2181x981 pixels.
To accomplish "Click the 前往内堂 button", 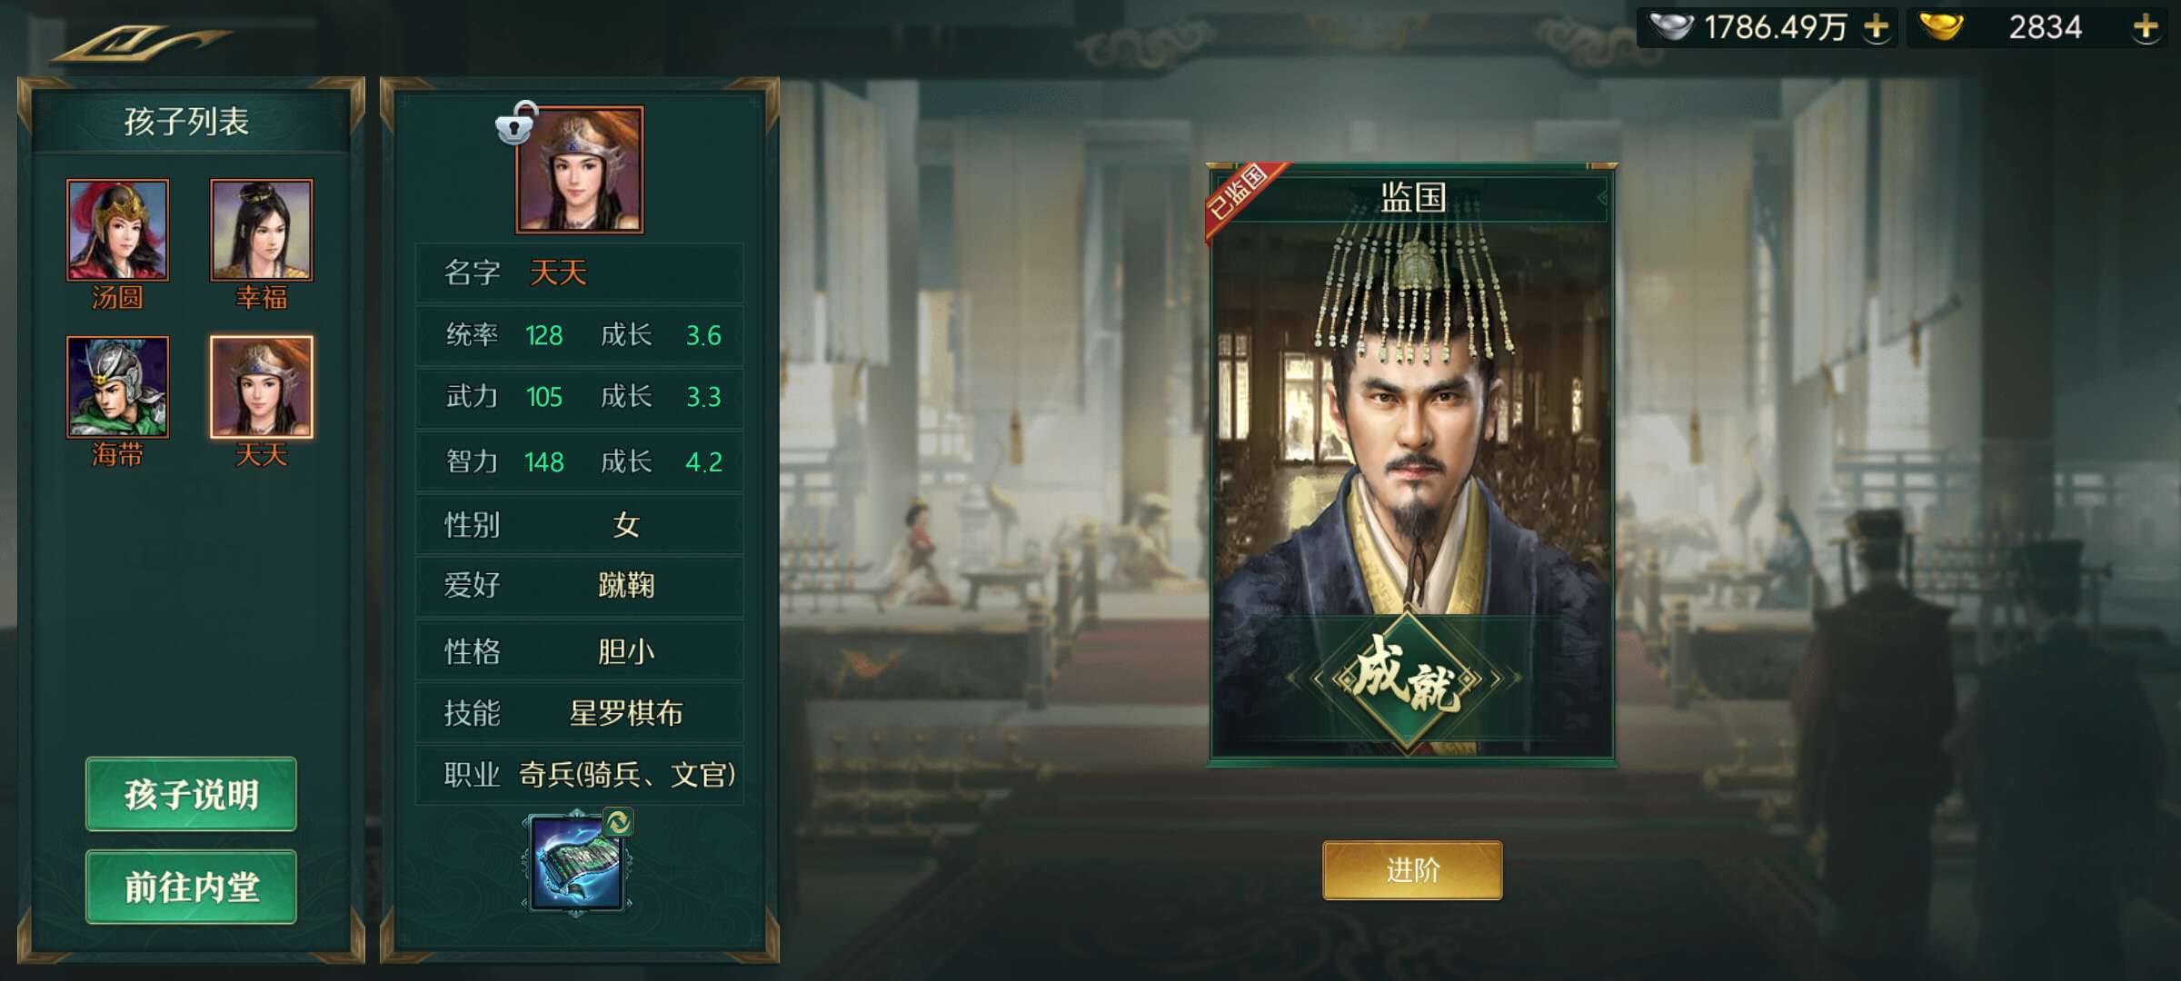I will pos(191,887).
